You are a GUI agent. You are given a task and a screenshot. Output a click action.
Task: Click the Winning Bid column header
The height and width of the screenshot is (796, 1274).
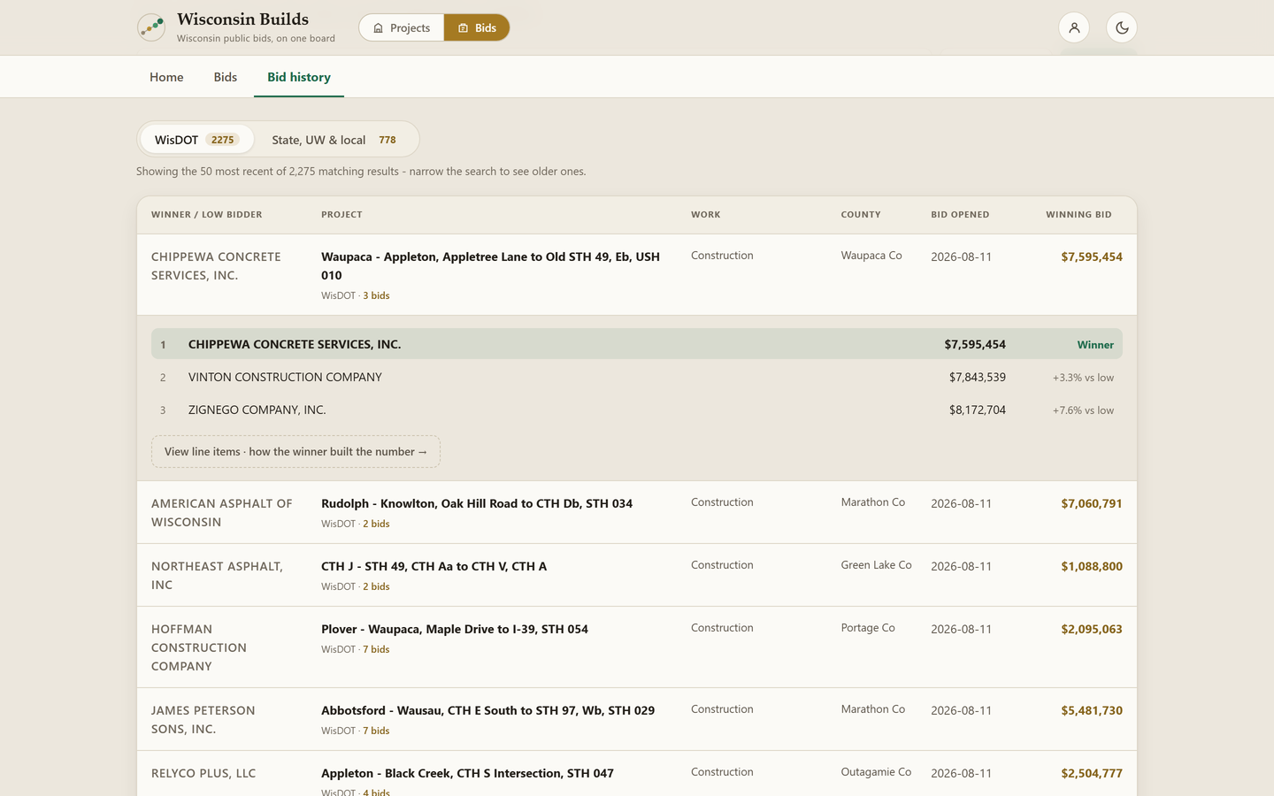tap(1078, 215)
